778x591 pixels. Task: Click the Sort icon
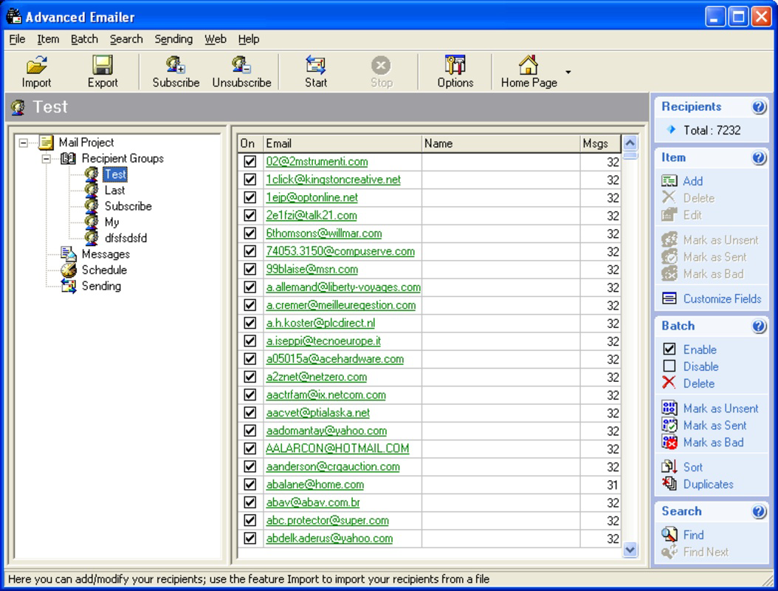coord(669,466)
